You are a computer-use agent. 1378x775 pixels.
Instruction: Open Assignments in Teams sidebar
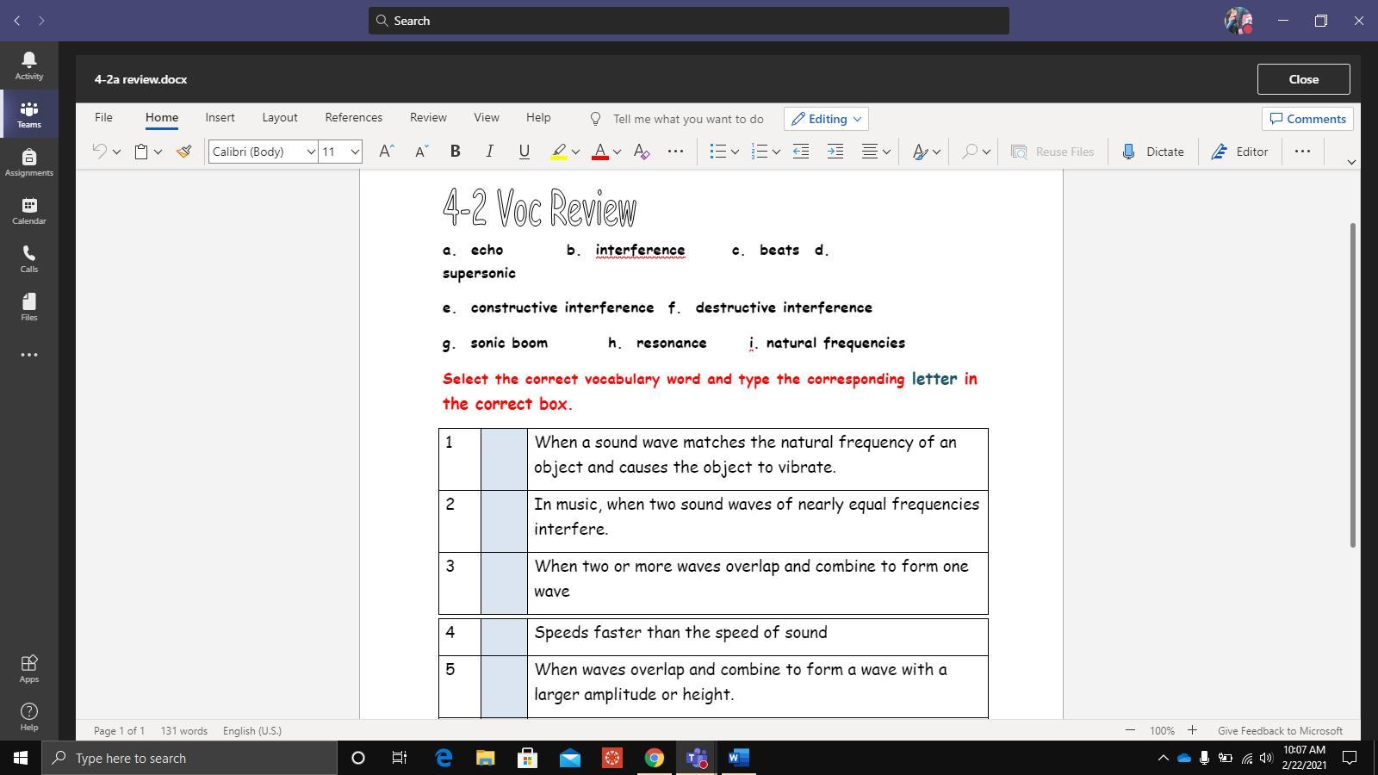[28, 162]
